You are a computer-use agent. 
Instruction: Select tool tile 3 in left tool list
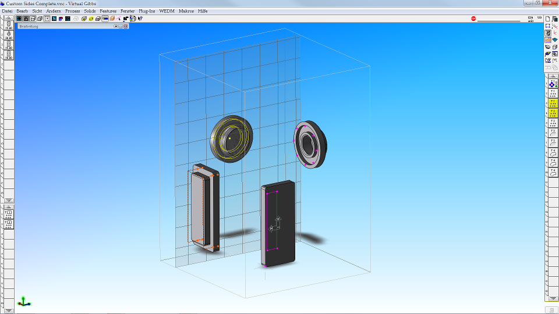[x=9, y=45]
